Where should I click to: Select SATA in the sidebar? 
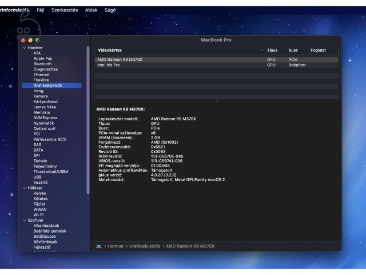[x=38, y=150]
